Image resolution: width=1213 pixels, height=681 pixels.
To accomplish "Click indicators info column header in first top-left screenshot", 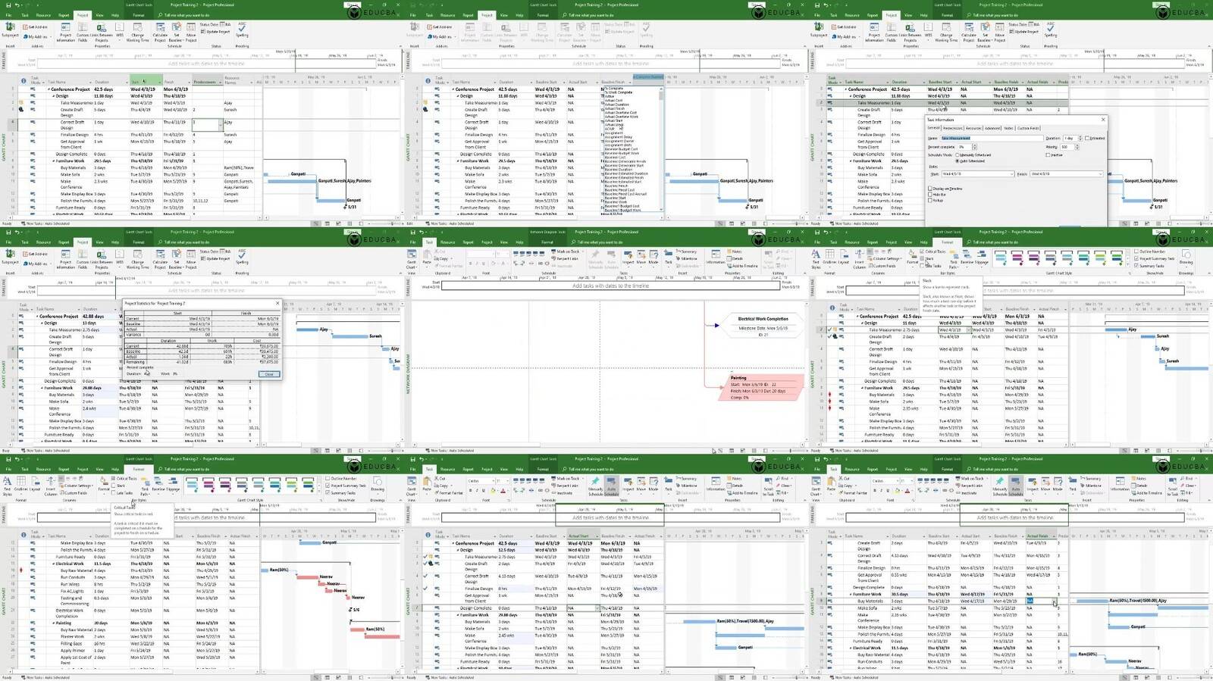I will click(x=24, y=81).
